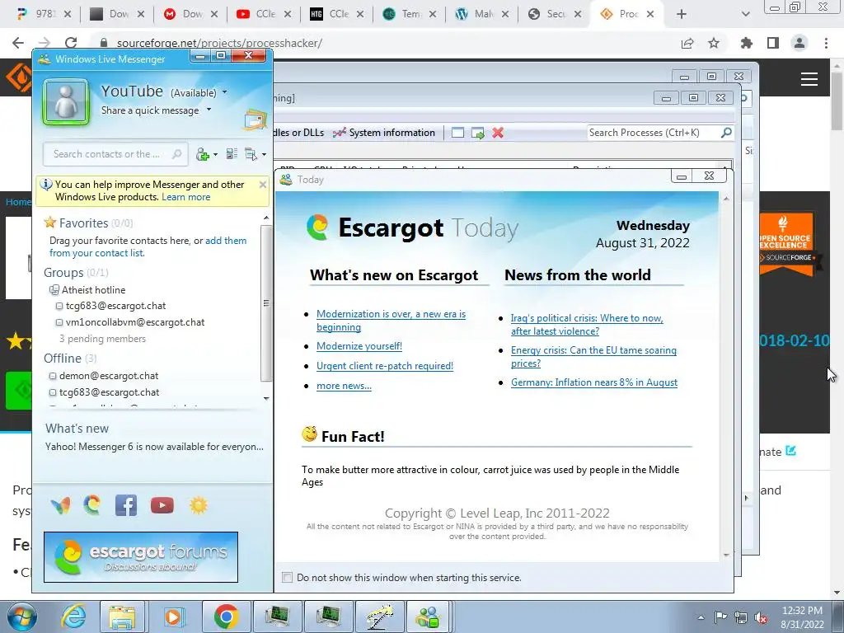Click the System information toolbar button
The width and height of the screenshot is (844, 633).
click(x=384, y=133)
